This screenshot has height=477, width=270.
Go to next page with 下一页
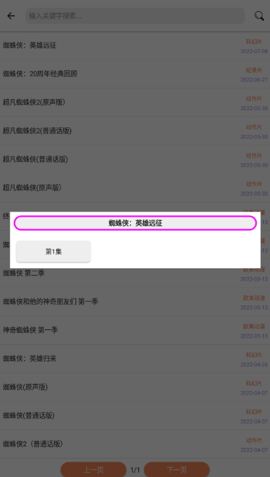coord(177,470)
